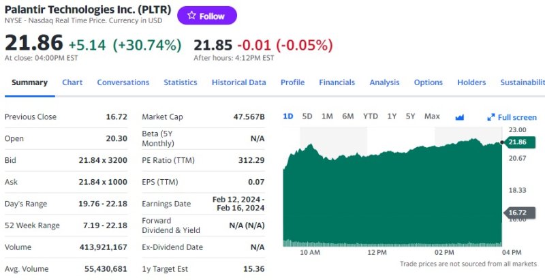Click the 21.86 current price marker on chart

(518, 142)
